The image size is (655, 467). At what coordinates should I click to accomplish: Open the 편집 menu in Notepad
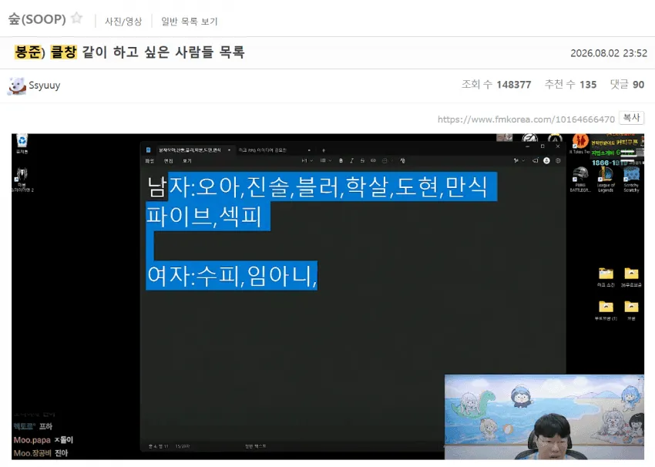point(168,161)
